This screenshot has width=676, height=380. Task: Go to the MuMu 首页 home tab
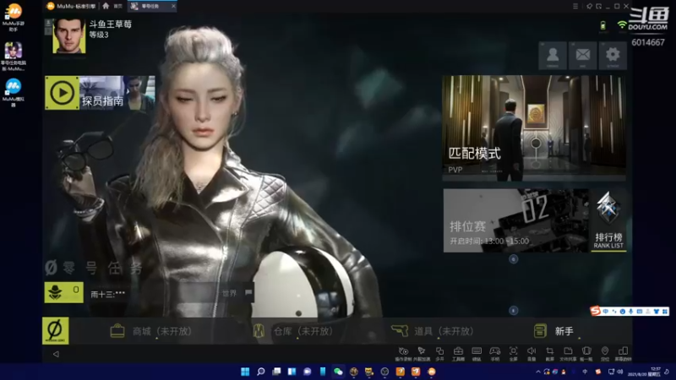(x=112, y=6)
